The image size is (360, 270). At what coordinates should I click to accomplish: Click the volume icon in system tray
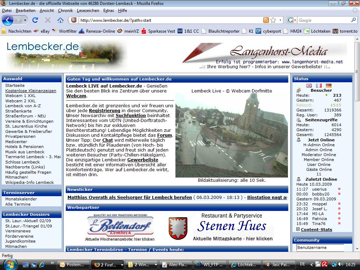point(341,264)
